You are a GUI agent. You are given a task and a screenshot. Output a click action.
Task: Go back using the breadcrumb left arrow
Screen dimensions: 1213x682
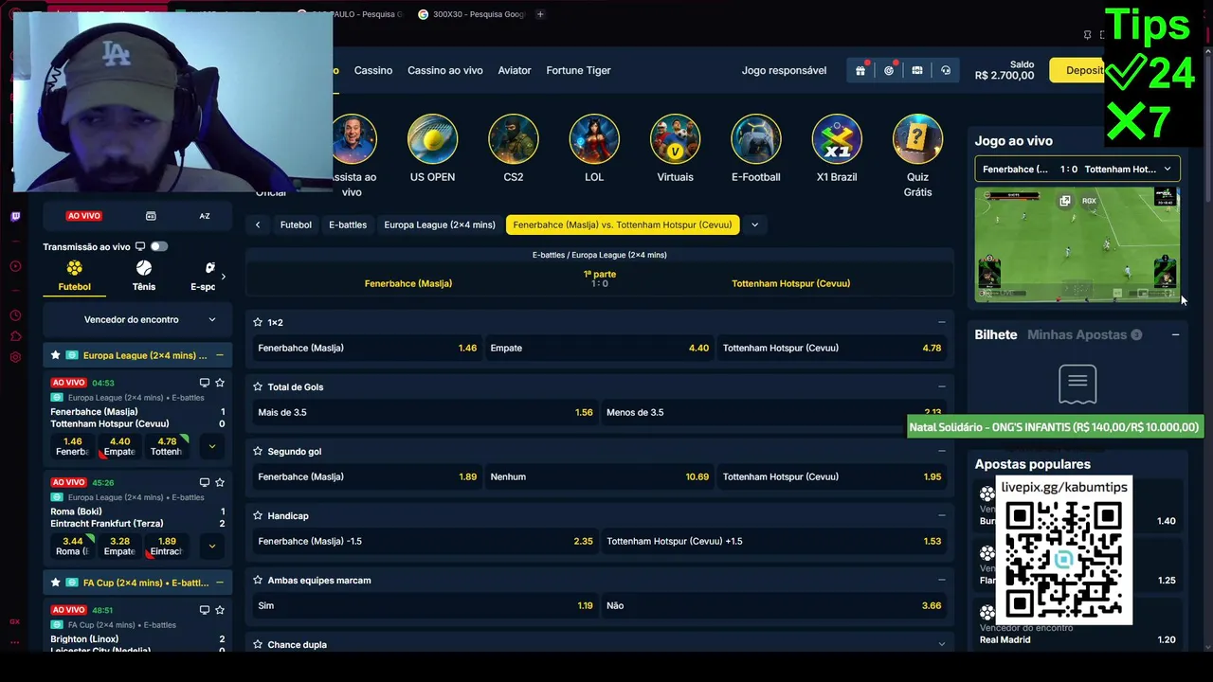tap(258, 224)
